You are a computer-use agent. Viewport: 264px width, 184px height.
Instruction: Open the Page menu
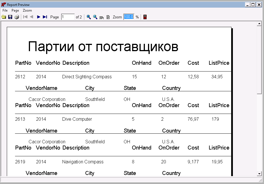click(15, 10)
